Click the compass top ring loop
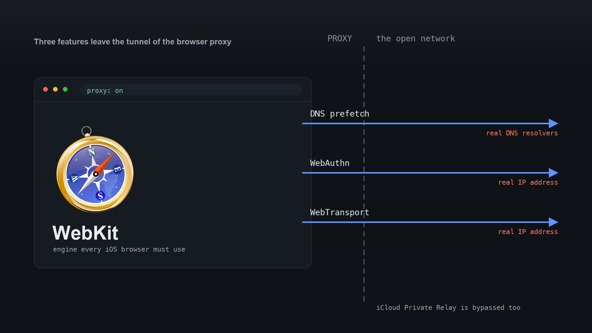The height and width of the screenshot is (333, 592). coord(86,131)
